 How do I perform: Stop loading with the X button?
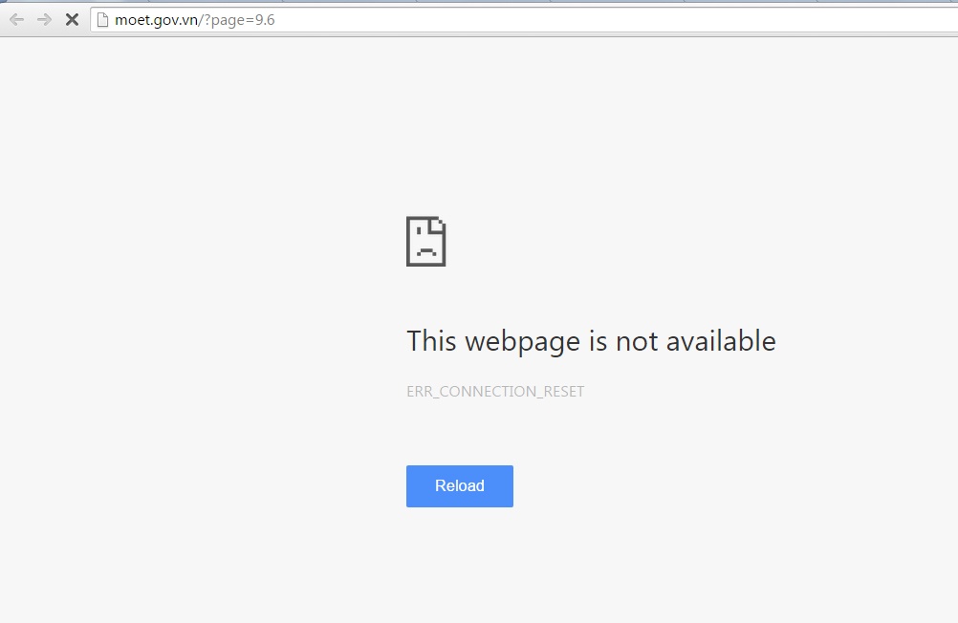tap(72, 19)
